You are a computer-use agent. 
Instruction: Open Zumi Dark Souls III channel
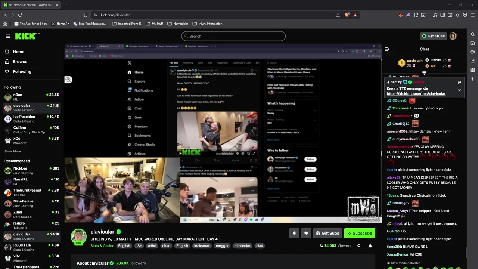[32, 214]
